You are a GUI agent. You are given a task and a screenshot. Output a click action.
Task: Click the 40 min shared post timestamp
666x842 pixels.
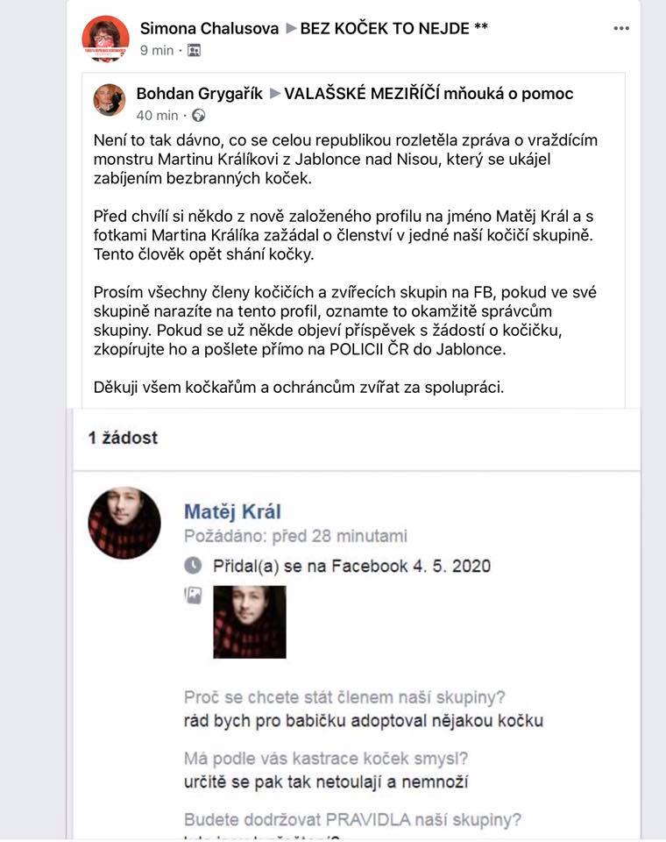[157, 116]
